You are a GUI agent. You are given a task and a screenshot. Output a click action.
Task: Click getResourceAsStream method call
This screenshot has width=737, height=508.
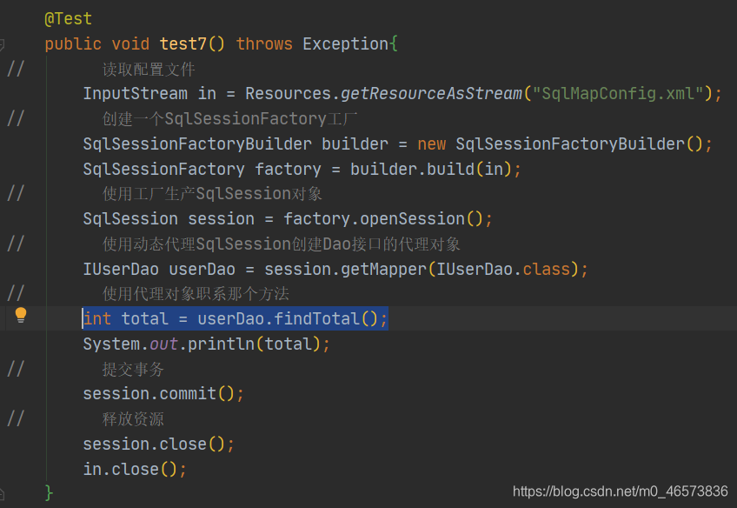pyautogui.click(x=431, y=94)
